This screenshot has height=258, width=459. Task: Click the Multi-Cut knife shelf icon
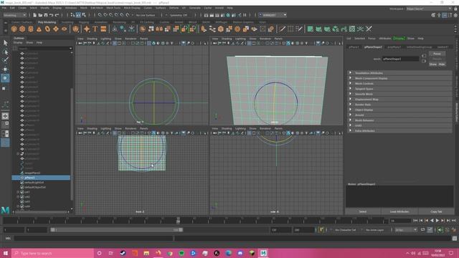click(x=282, y=29)
